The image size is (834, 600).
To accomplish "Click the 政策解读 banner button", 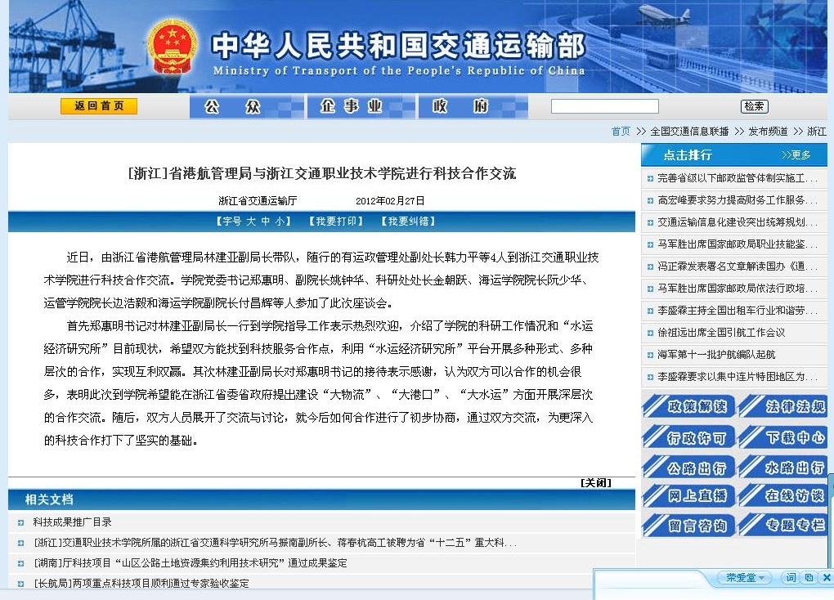I will [x=688, y=406].
